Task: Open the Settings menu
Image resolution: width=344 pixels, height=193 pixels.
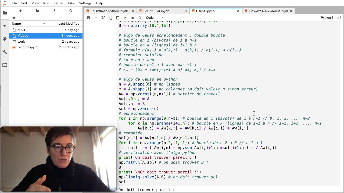Action: tap(85, 3)
